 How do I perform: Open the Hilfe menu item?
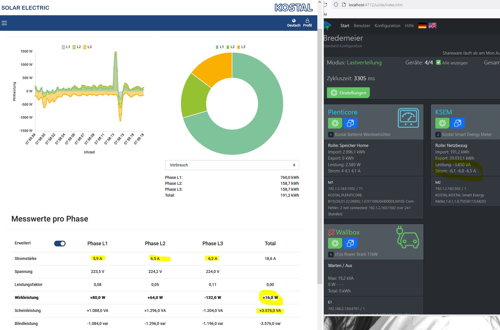[409, 26]
